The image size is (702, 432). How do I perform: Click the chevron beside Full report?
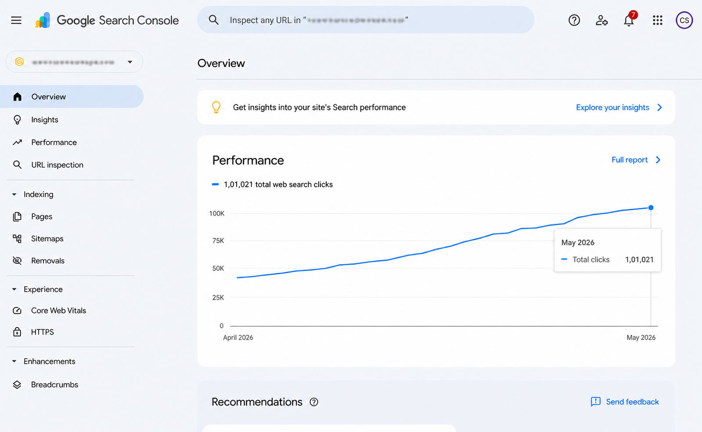pos(658,160)
